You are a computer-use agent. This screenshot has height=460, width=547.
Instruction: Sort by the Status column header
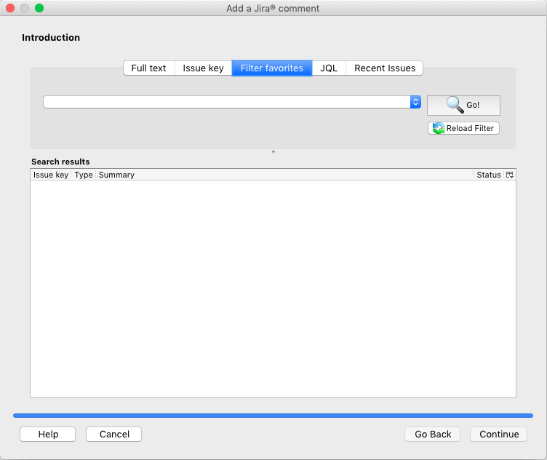[x=489, y=175]
